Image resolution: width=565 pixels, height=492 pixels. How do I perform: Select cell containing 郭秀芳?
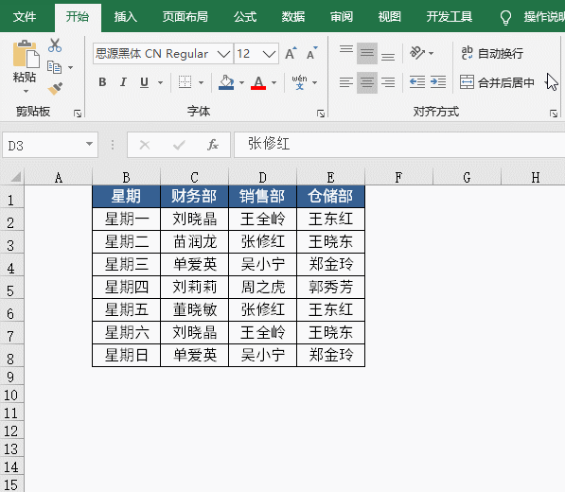click(x=331, y=287)
